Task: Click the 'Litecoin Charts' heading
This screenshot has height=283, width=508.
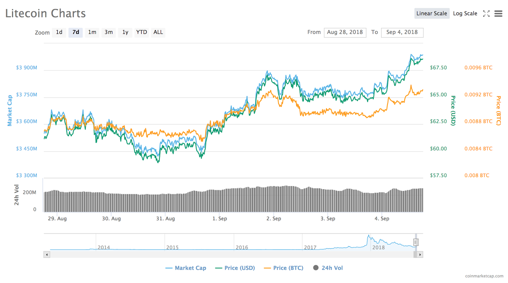Action: (x=45, y=14)
